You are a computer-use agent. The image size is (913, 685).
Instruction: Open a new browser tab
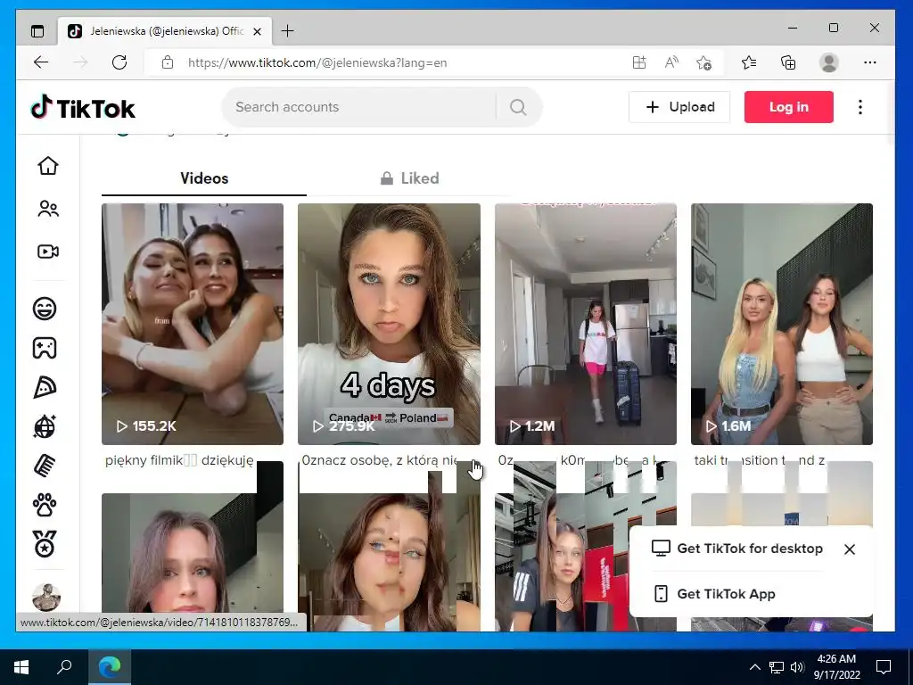point(288,31)
